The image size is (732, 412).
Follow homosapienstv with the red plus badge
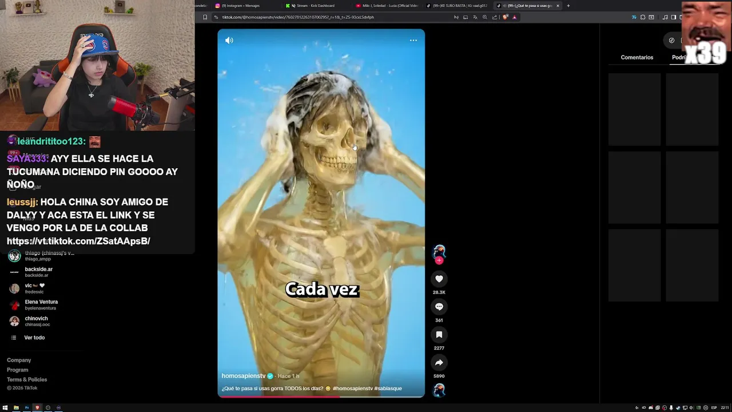click(439, 260)
